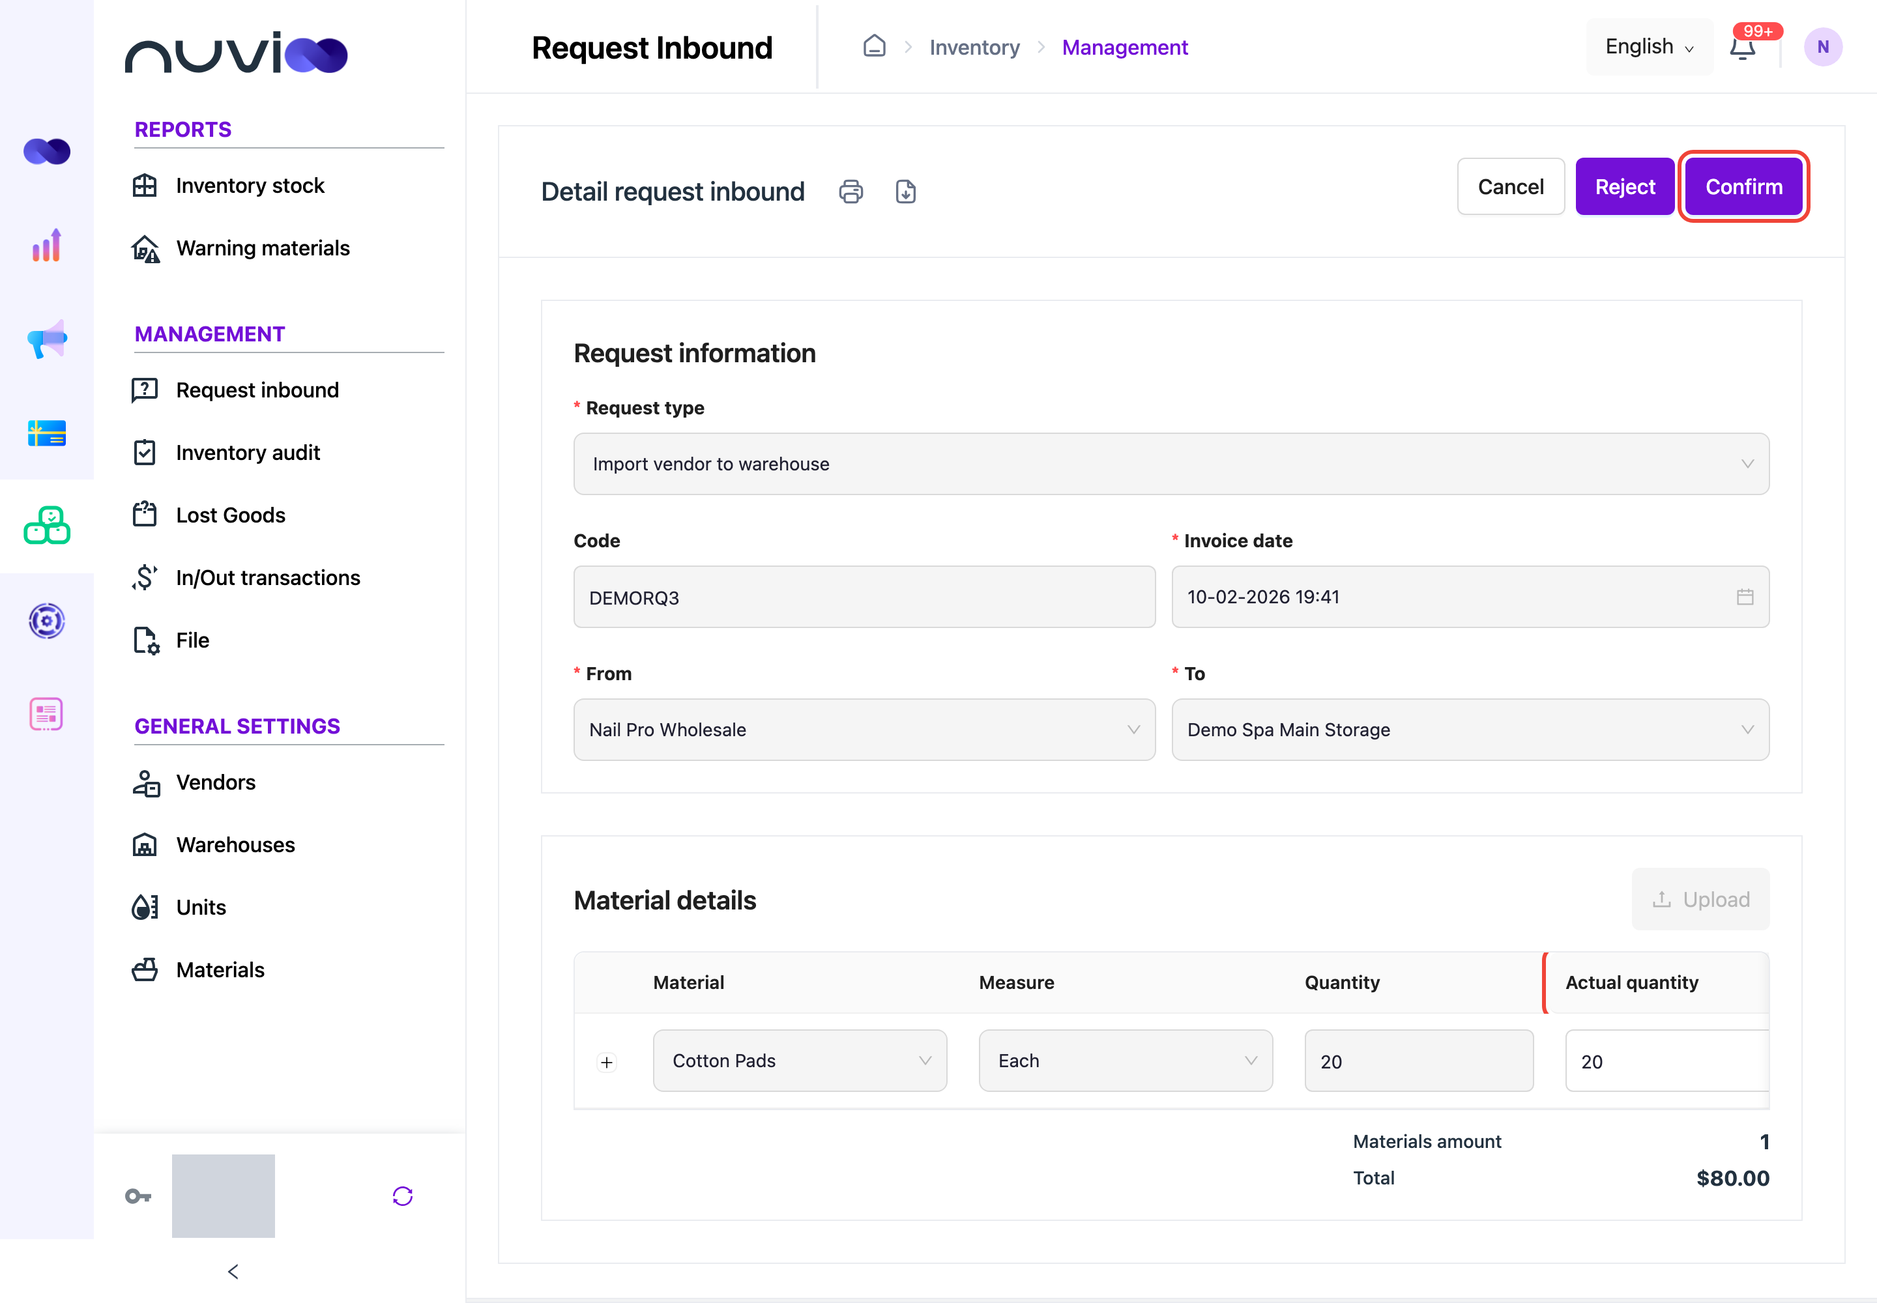Collapse the sidebar with the left chevron
This screenshot has width=1877, height=1303.
(233, 1271)
